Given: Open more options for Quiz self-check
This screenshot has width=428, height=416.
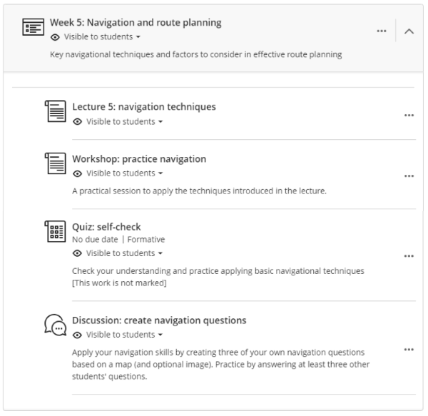Looking at the screenshot, I should tap(409, 255).
